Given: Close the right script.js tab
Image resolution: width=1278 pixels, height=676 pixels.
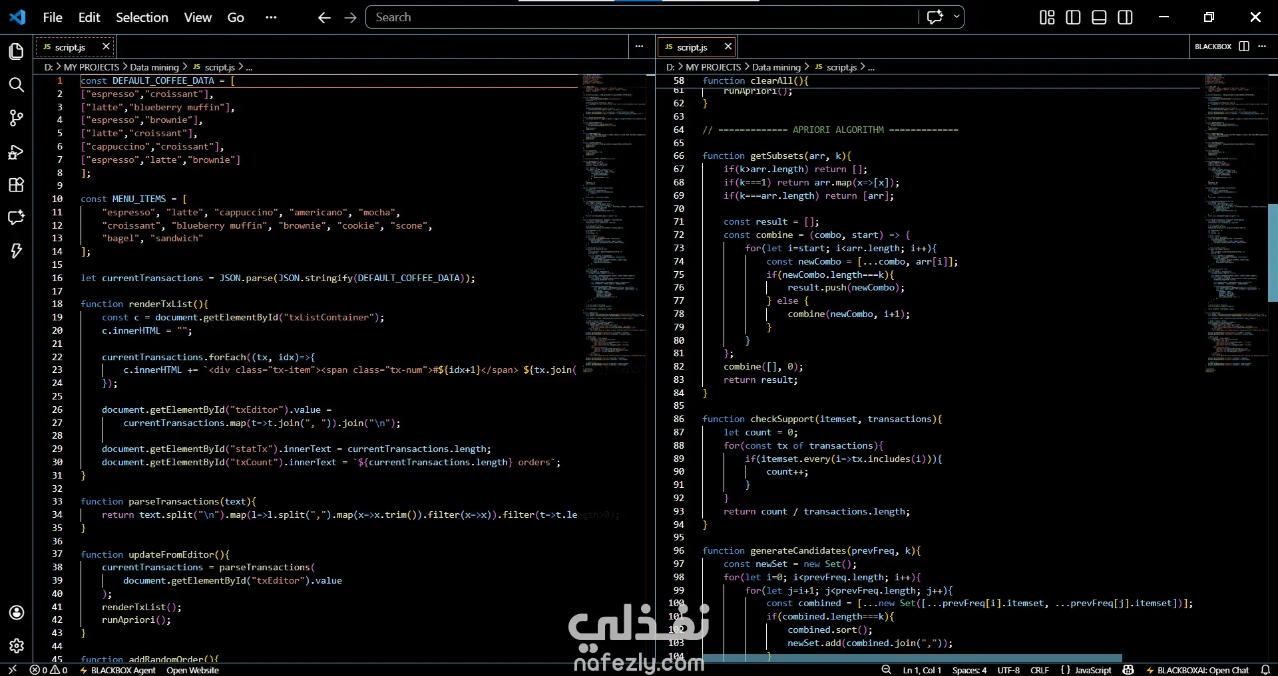Looking at the screenshot, I should [728, 47].
